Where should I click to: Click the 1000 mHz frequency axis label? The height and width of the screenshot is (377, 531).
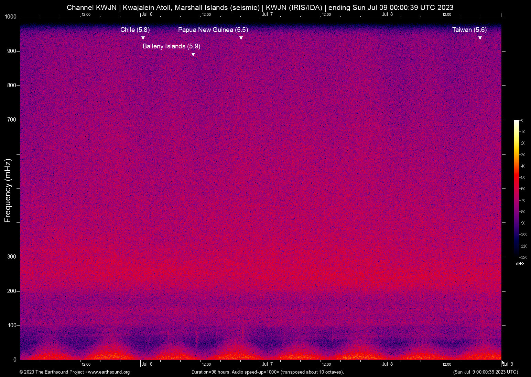pyautogui.click(x=10, y=17)
